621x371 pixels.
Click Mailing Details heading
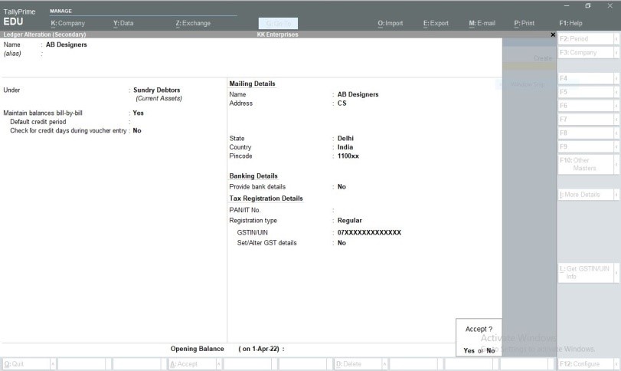tap(252, 84)
